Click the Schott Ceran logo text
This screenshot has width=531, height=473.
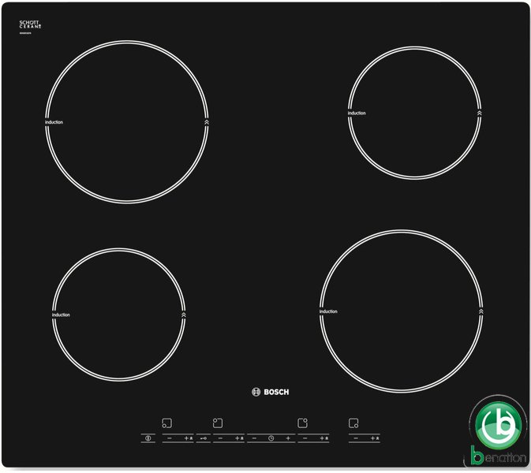click(x=31, y=26)
